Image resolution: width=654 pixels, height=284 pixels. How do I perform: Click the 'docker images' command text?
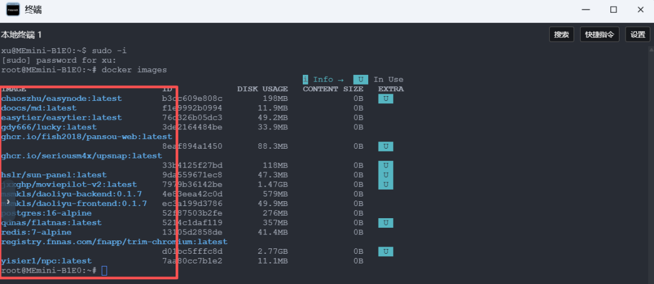pyautogui.click(x=134, y=70)
